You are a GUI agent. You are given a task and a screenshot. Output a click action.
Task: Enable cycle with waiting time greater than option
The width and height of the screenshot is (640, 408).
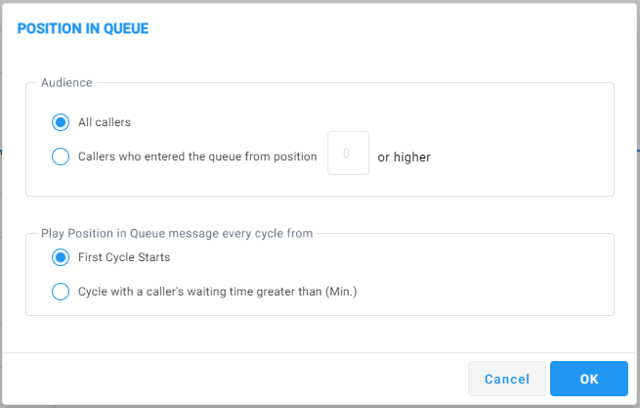61,291
